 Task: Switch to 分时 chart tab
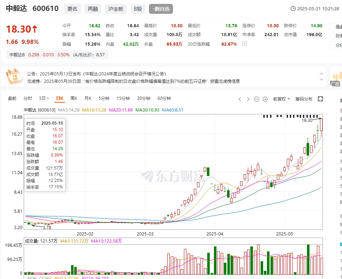[x=28, y=98]
